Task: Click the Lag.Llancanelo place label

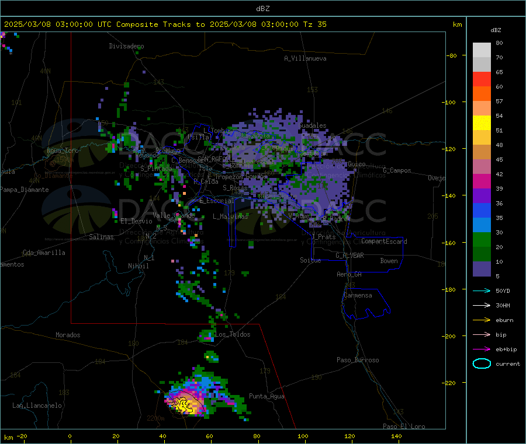Action: point(37,405)
